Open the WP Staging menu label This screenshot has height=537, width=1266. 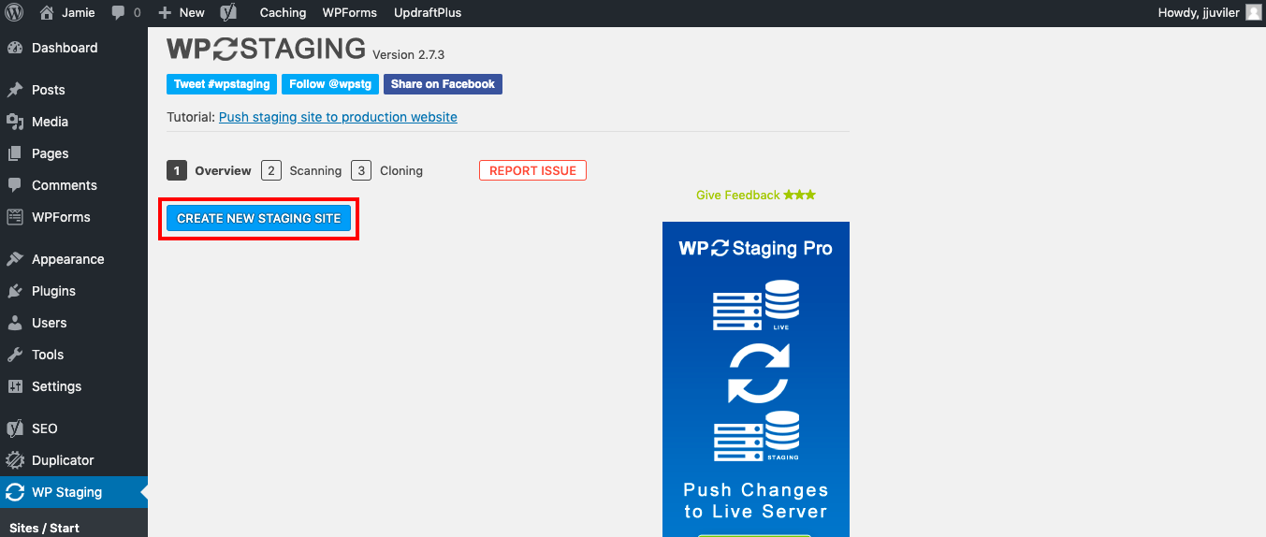tap(67, 492)
